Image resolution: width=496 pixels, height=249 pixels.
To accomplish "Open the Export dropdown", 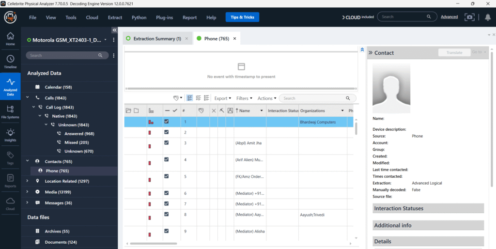I will pyautogui.click(x=223, y=98).
